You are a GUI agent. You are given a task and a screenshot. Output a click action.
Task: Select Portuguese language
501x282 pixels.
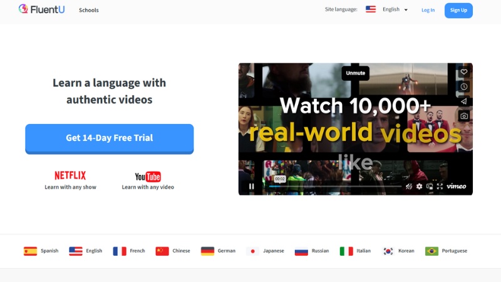pos(455,251)
